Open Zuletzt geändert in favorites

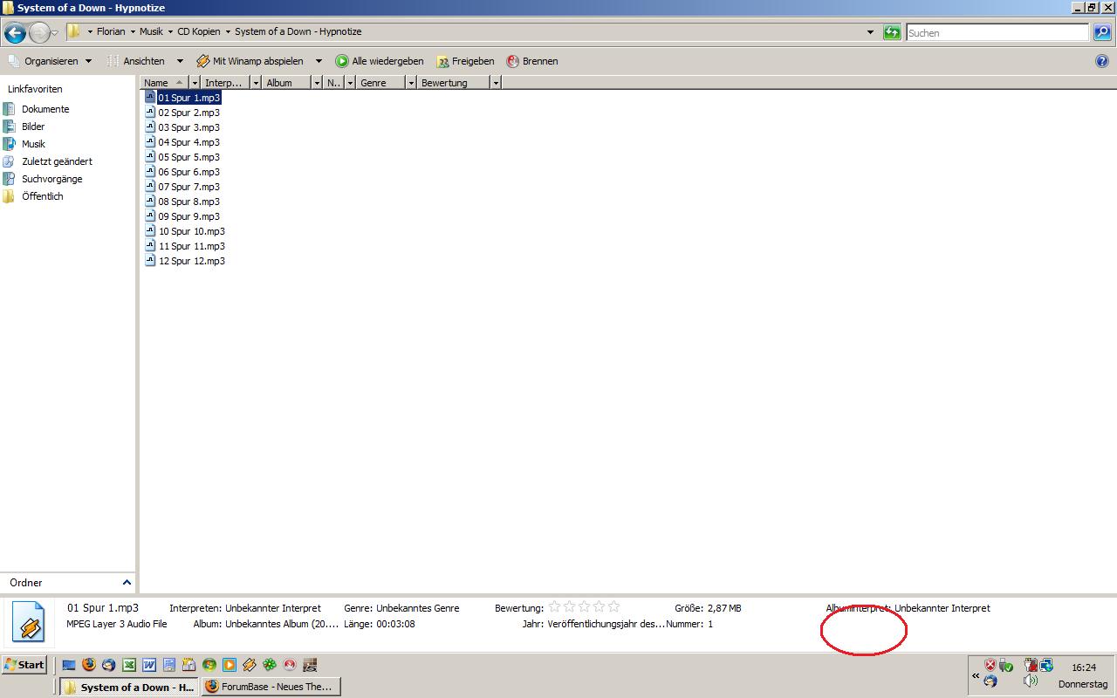48,161
